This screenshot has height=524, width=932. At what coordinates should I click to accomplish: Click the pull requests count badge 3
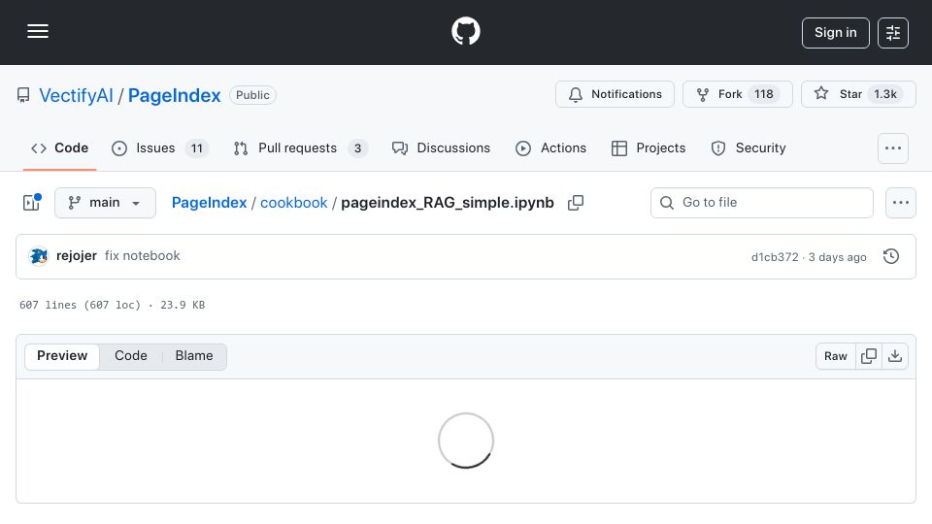point(358,148)
